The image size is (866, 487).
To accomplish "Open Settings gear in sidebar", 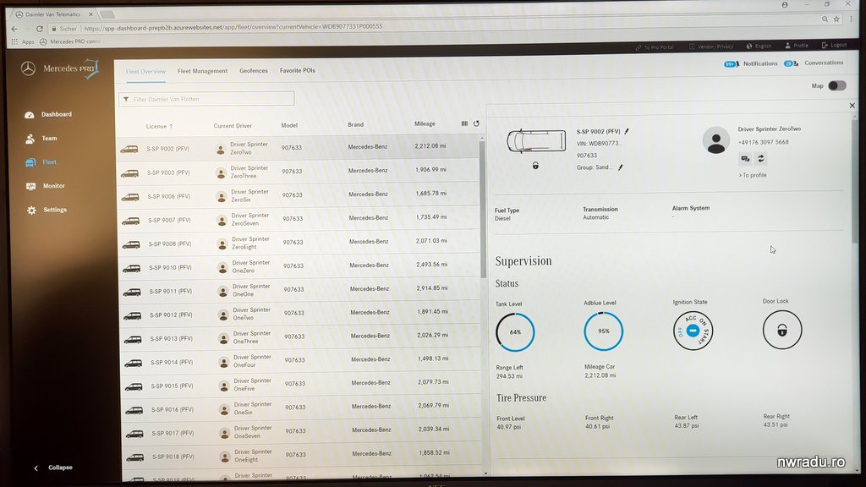I will click(31, 211).
